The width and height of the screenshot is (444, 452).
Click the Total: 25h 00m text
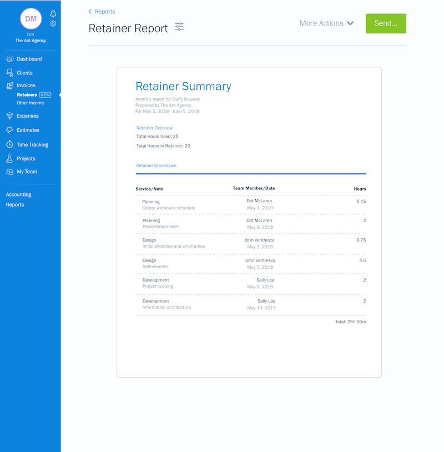[350, 322]
